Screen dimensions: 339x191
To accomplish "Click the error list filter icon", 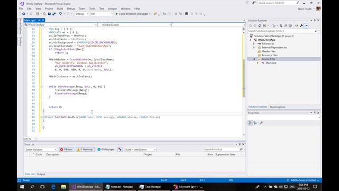I will click(120, 150).
